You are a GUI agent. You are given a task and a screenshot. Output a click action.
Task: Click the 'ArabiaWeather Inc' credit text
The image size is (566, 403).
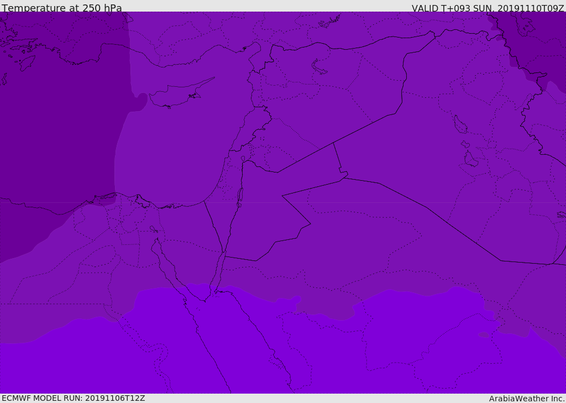coord(526,399)
